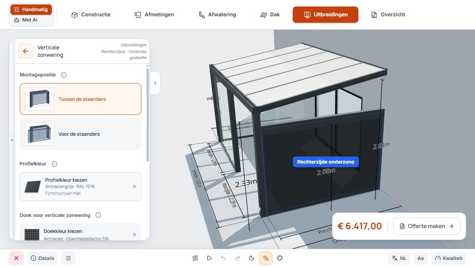Open the Aa text size setting
The height and width of the screenshot is (267, 475).
pos(421,258)
